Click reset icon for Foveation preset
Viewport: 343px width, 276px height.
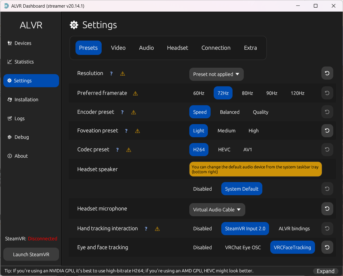click(x=327, y=131)
